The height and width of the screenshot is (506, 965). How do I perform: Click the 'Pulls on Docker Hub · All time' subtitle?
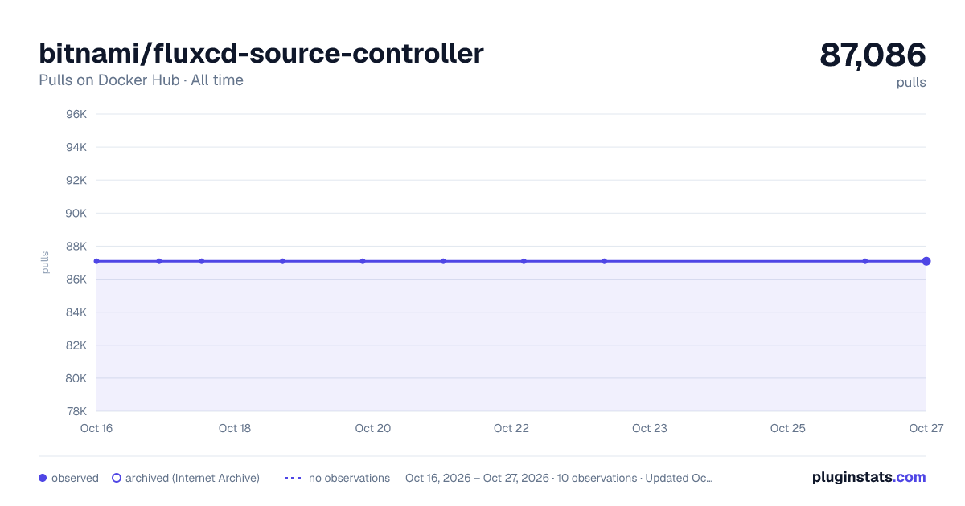(x=141, y=80)
